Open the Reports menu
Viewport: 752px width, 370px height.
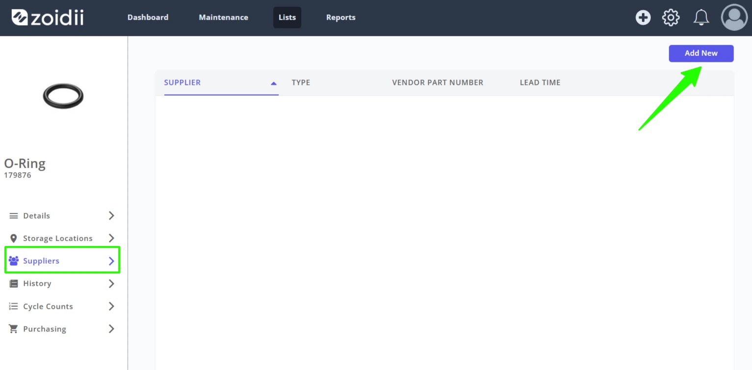click(x=341, y=17)
